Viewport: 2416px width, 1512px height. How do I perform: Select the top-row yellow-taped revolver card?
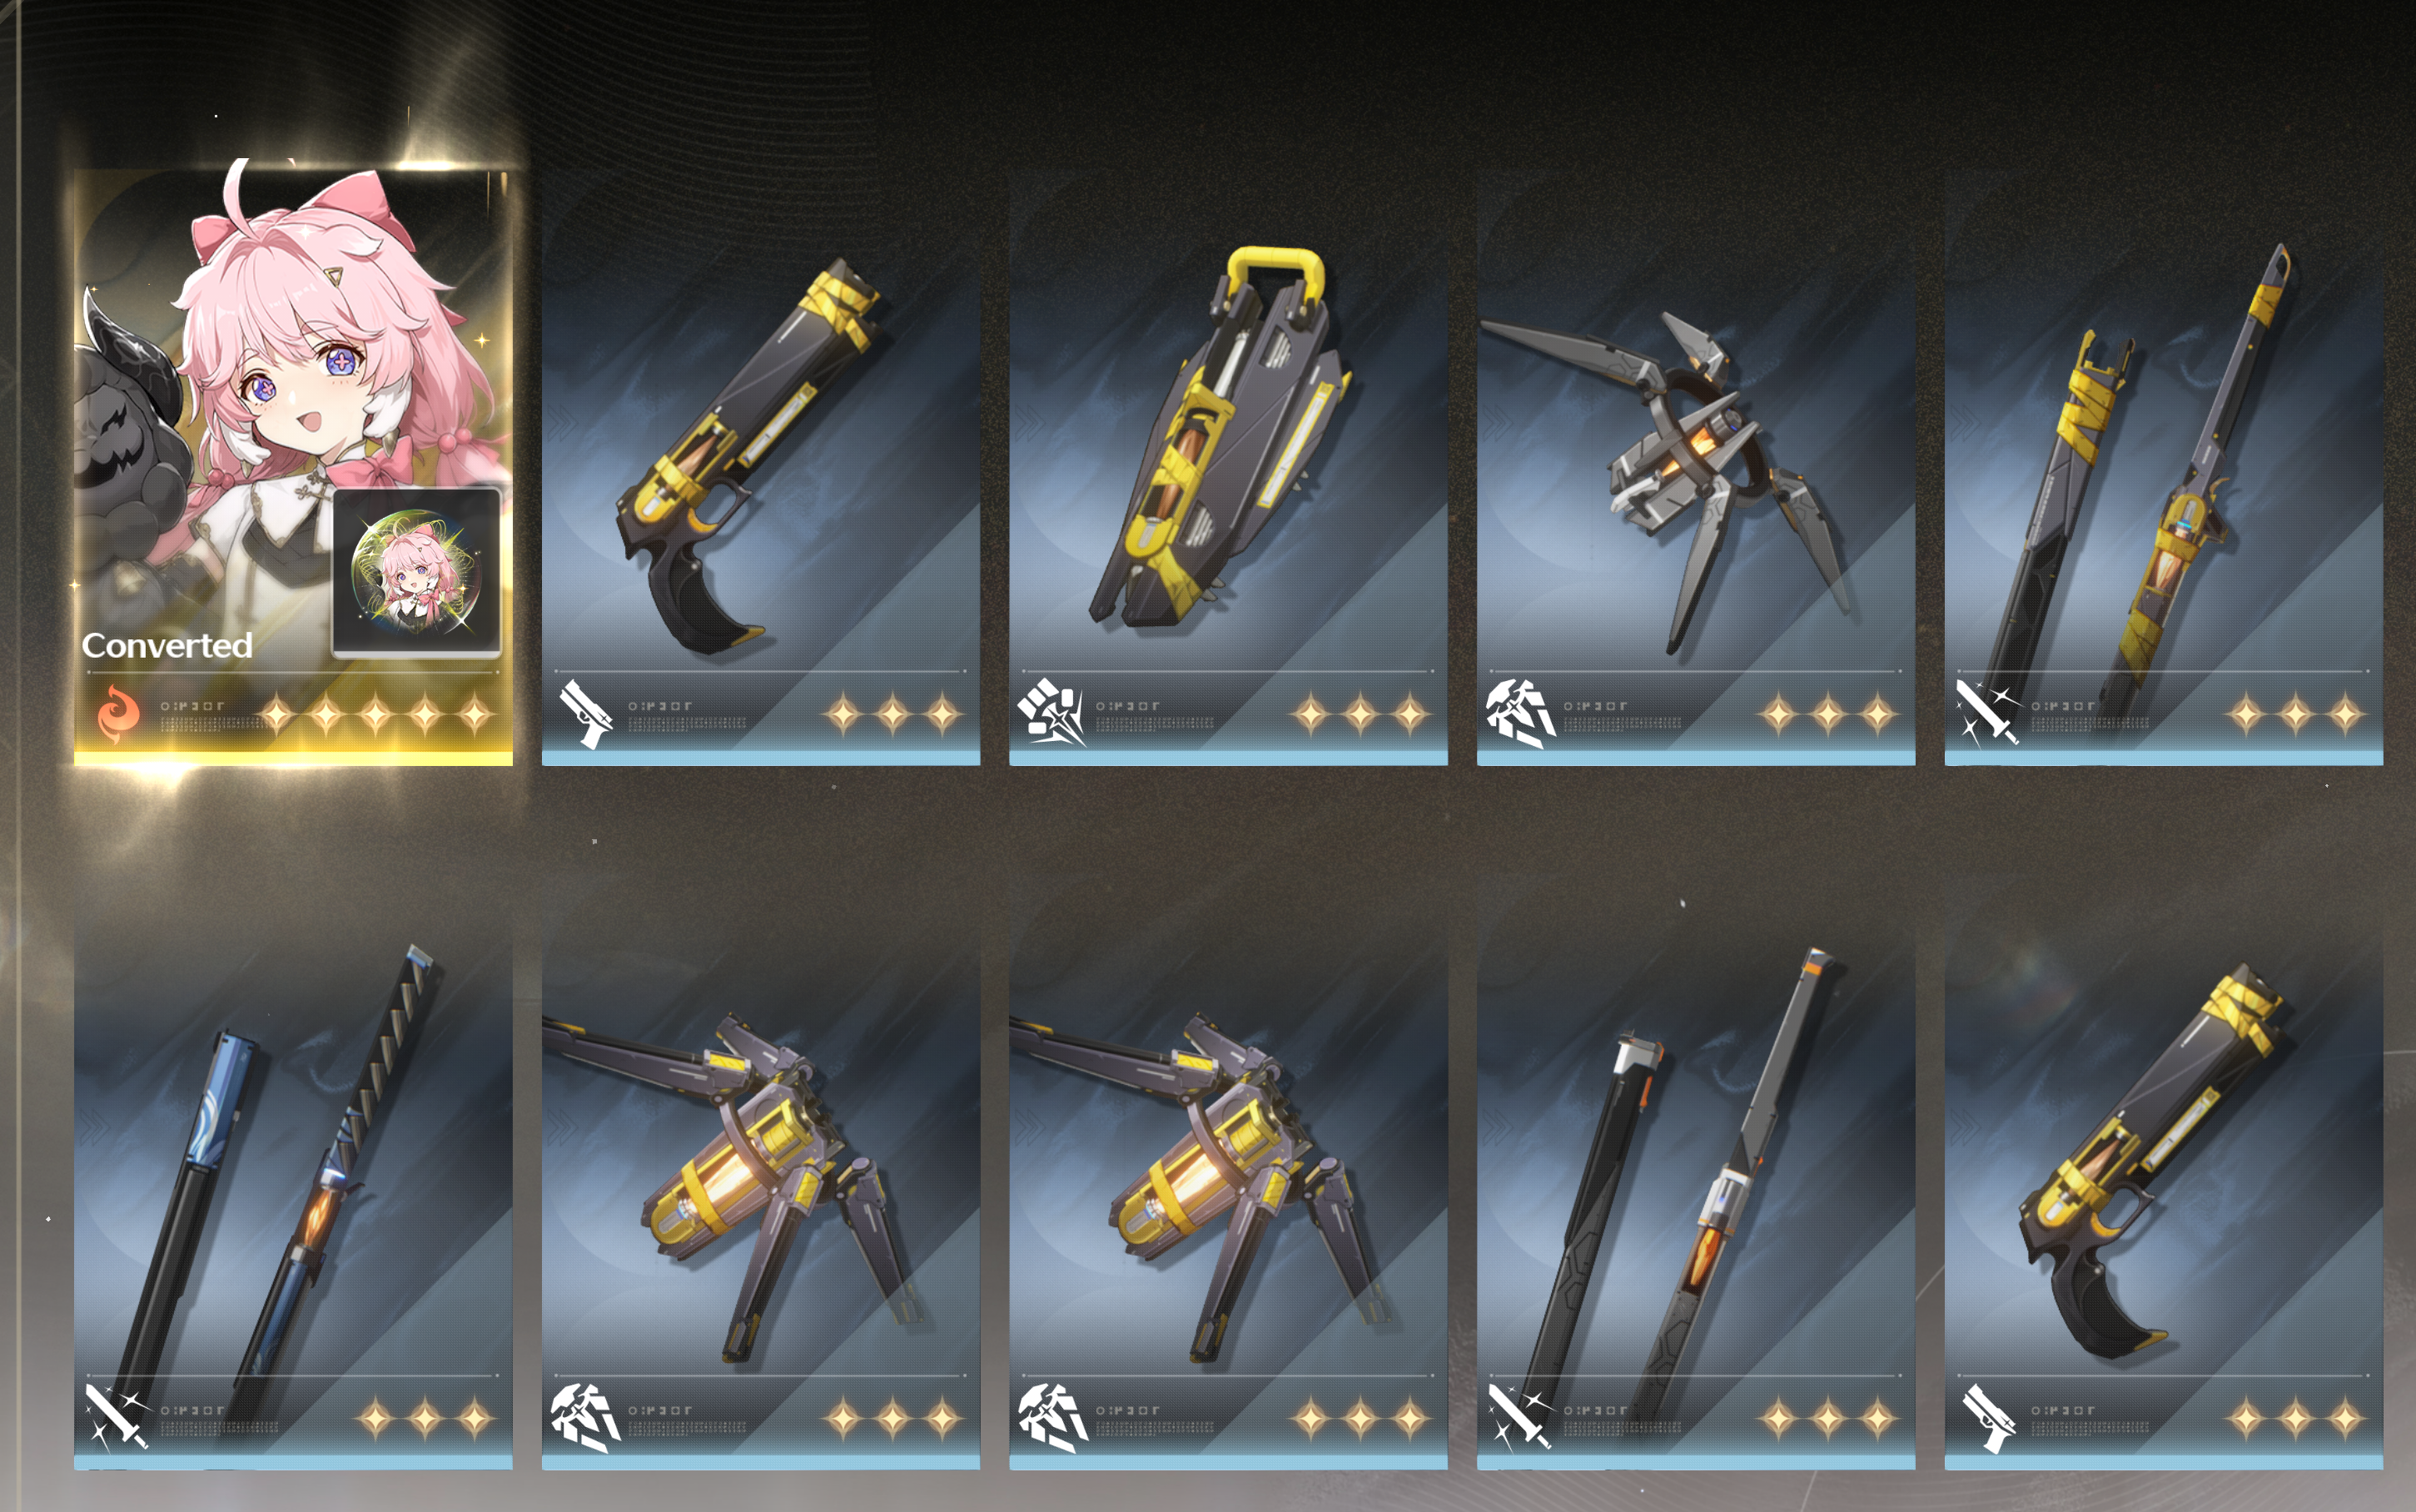761,468
